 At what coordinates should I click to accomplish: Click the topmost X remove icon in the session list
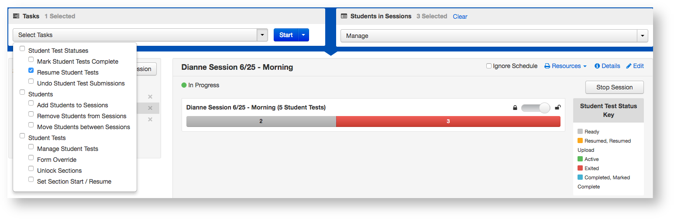click(150, 97)
